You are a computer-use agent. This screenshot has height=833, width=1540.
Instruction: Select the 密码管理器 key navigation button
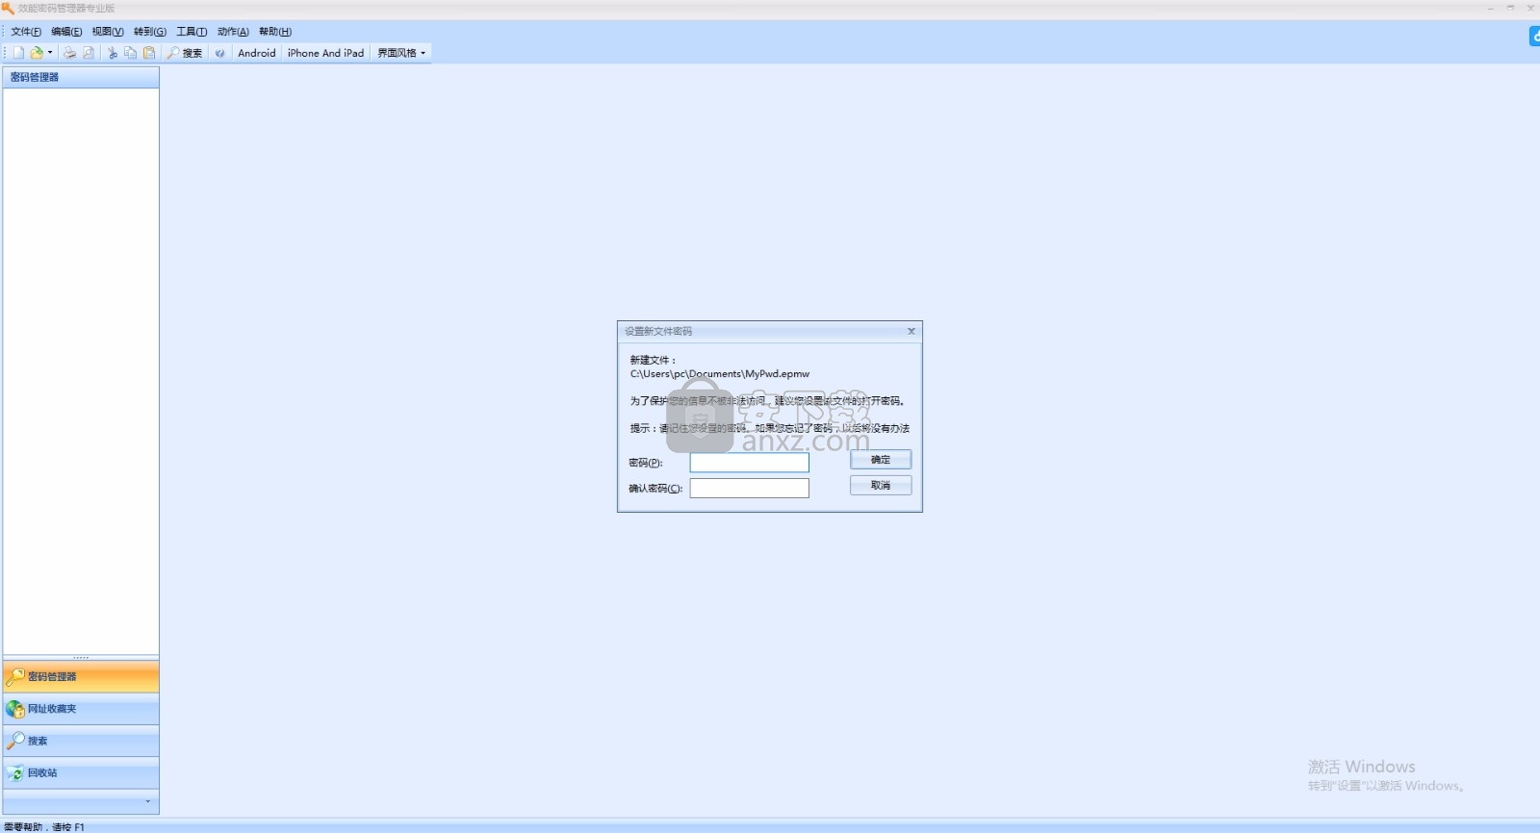tap(81, 677)
